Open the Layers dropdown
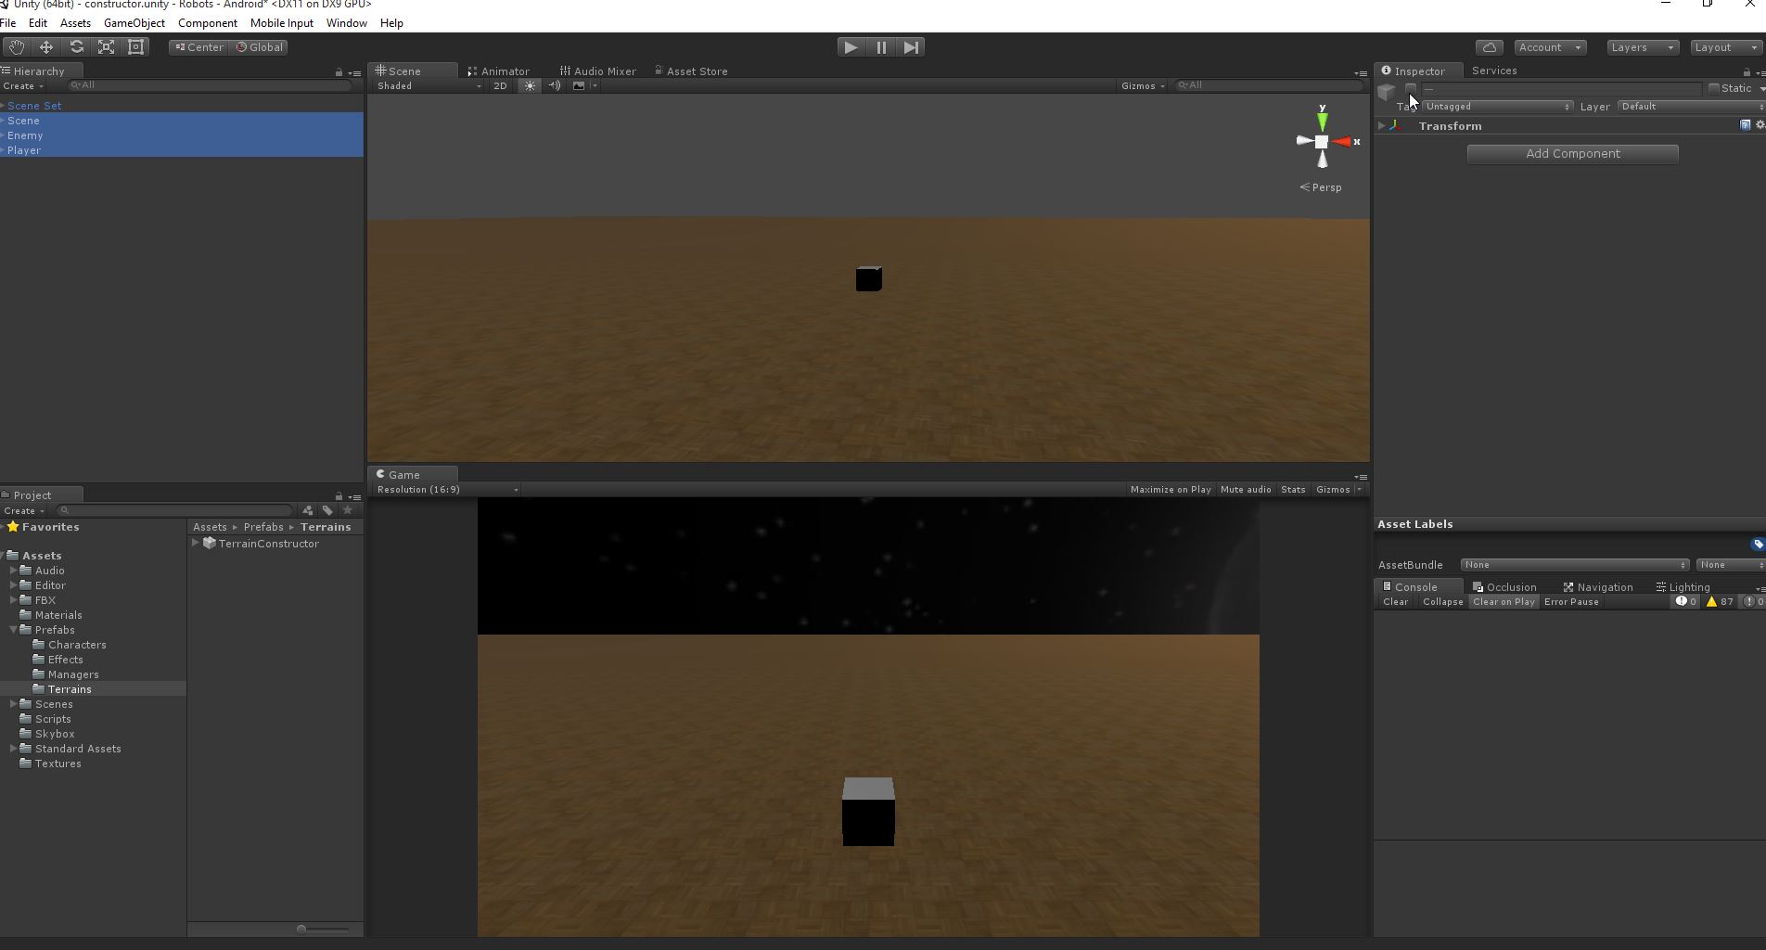Screen dimensions: 1766x950 pos(1641,46)
